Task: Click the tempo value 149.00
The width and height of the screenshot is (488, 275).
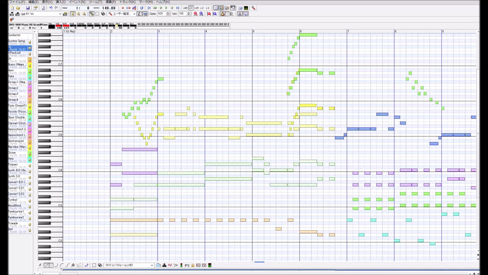Action: 109,8
